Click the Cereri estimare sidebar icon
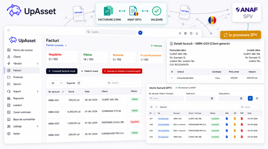Screen dimensions: 268x149 click(x=9, y=112)
